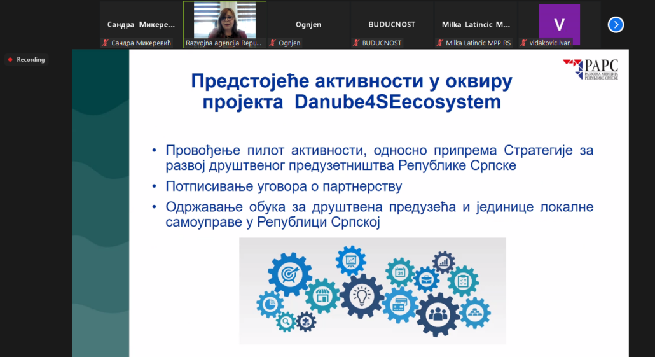This screenshot has width=655, height=357.
Task: Click the РАРС logo on slide
Action: coord(590,69)
